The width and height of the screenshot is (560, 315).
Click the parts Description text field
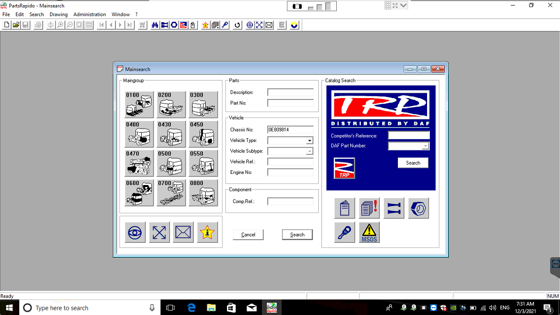[x=290, y=93]
